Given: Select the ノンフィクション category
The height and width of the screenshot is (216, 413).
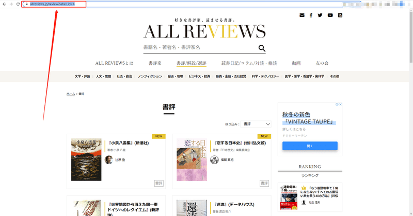Looking at the screenshot, I should click(150, 77).
